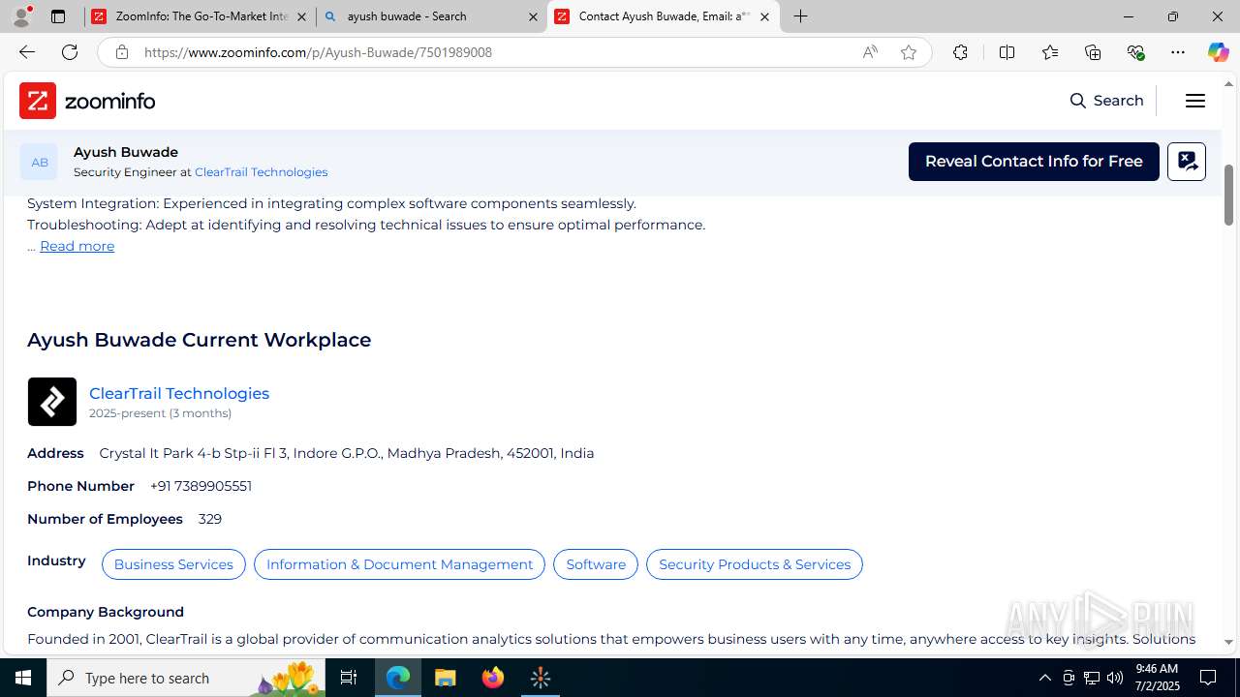Select Information & Document Management tag
The height and width of the screenshot is (697, 1240).
coord(399,564)
